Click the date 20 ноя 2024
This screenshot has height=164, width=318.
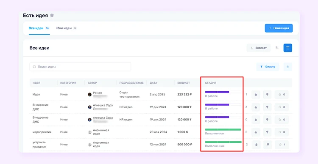158,132
